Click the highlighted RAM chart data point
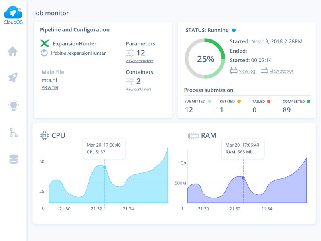This screenshot has width=321, height=241. pyautogui.click(x=243, y=178)
